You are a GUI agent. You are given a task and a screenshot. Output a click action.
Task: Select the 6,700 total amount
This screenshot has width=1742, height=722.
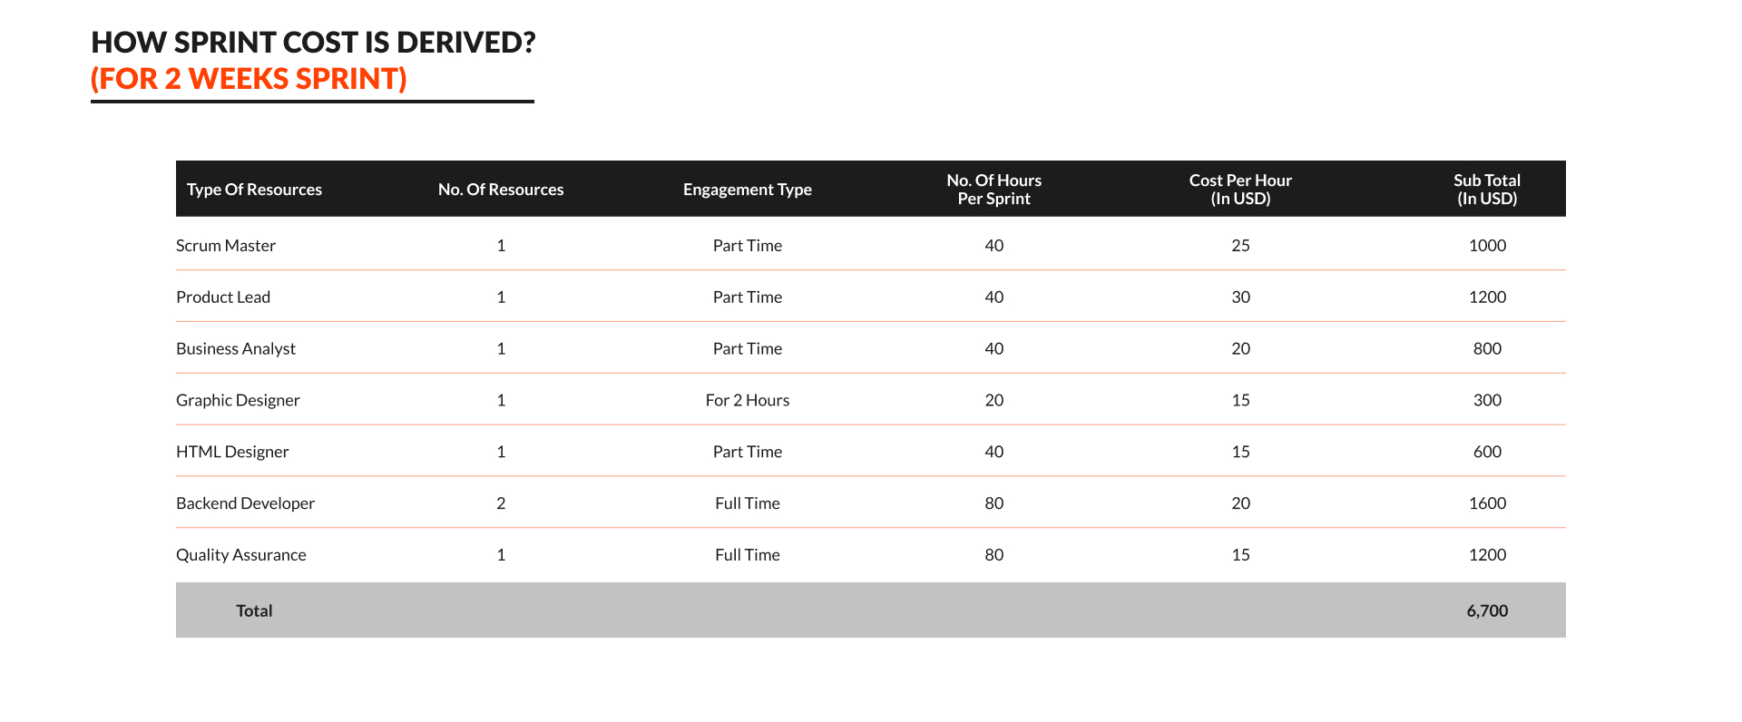(x=1487, y=611)
